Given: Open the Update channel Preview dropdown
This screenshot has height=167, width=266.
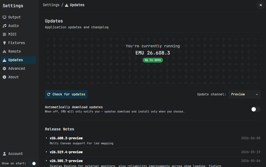Looking at the screenshot, I should click(244, 94).
